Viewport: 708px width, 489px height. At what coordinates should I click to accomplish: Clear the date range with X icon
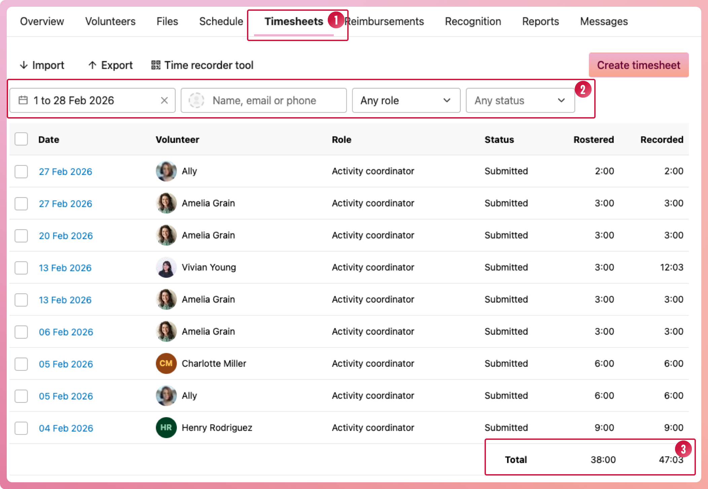164,100
